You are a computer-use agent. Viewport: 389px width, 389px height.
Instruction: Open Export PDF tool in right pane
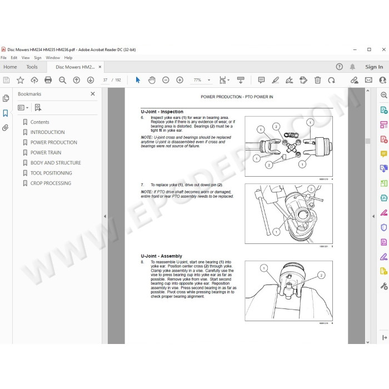coord(384,110)
